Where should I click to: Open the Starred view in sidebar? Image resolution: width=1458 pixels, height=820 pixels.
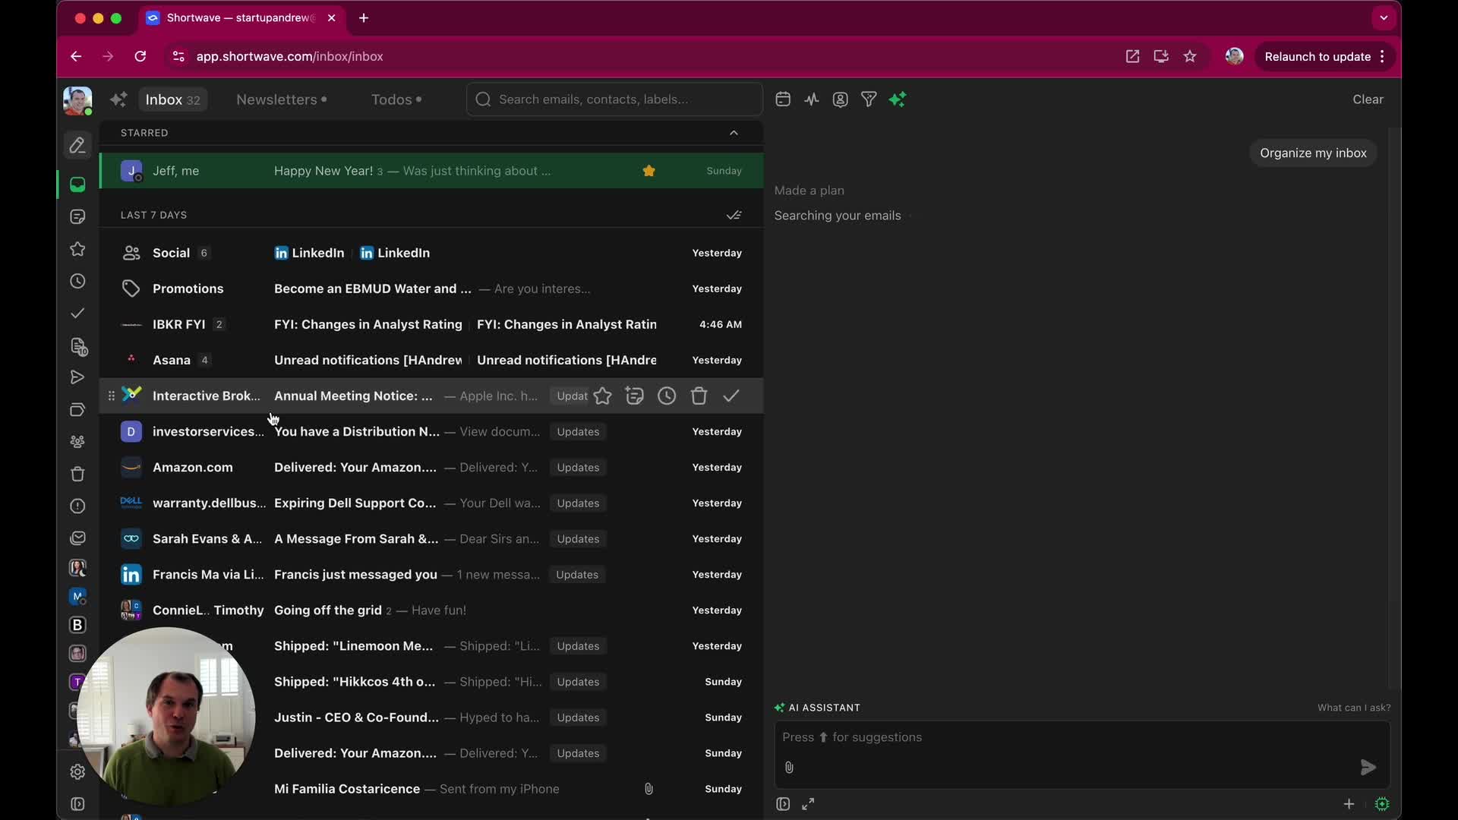pos(77,249)
